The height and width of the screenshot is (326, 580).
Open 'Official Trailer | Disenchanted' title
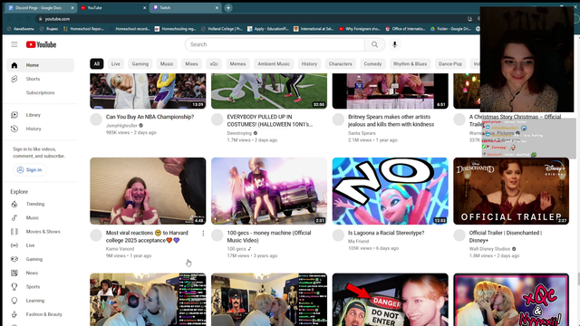[506, 236]
